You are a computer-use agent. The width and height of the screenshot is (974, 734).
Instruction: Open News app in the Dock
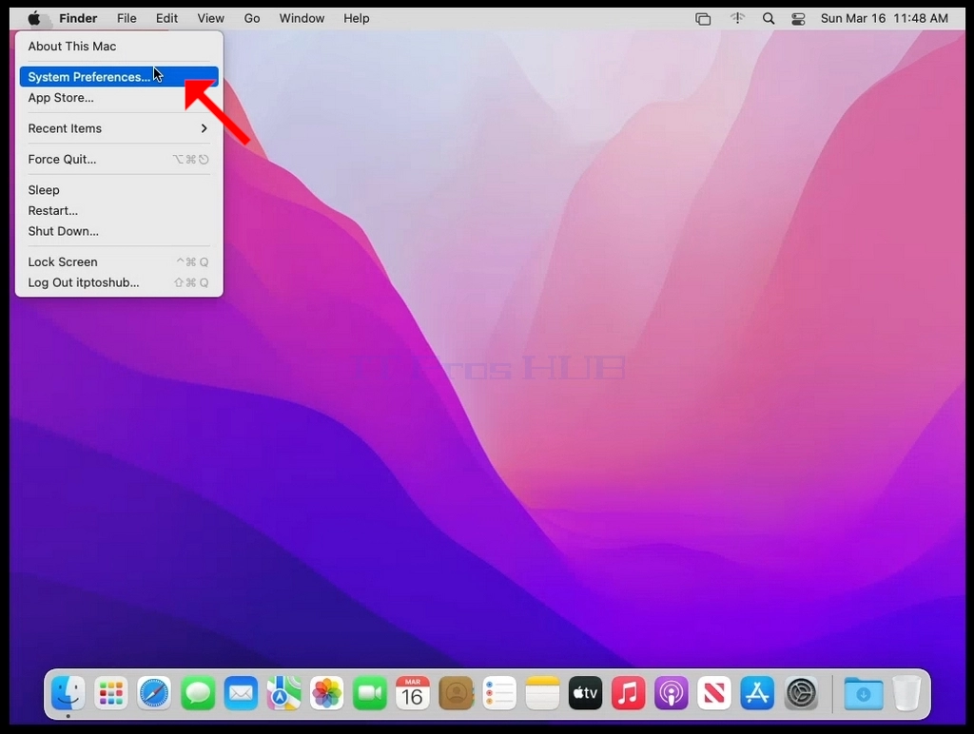point(714,693)
